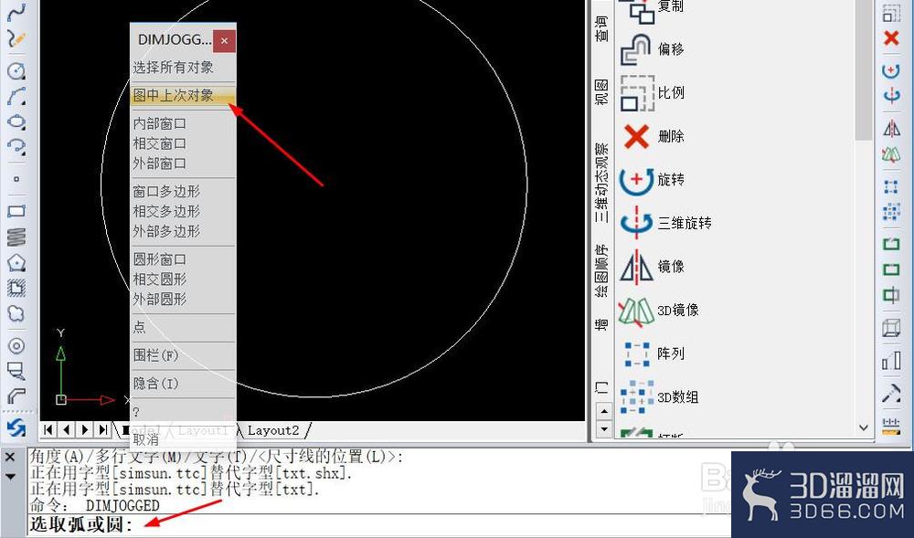
Task: Select the Ellipse drawing tool
Action: tap(16, 121)
